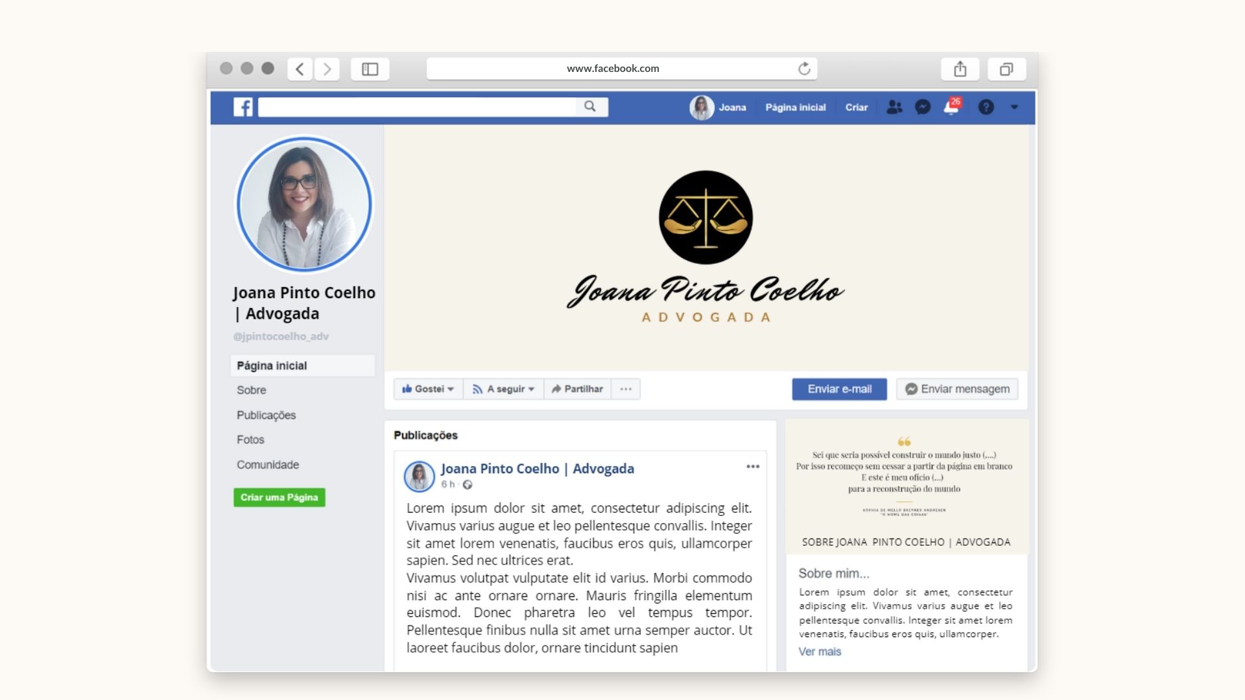The image size is (1245, 700).
Task: Open the Messenger icon
Action: [923, 108]
